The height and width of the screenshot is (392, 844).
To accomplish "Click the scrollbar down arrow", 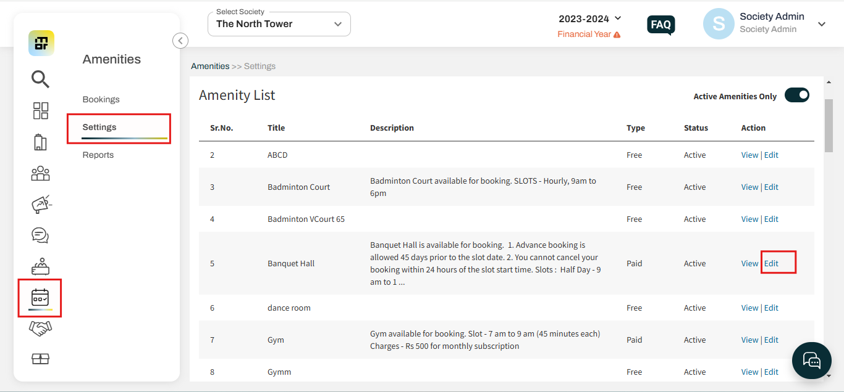I will pyautogui.click(x=829, y=375).
